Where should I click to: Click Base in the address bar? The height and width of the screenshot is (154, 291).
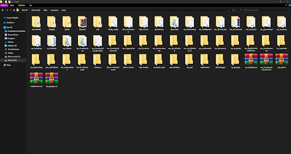[x=45, y=10]
